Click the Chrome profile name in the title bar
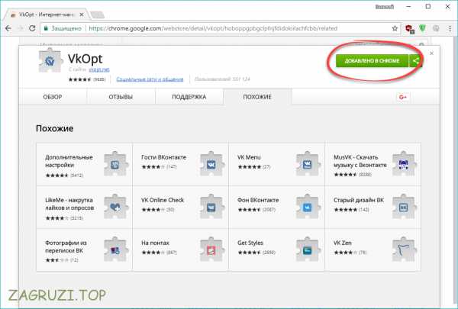Screen dimensions: 458x309 tap(385, 6)
